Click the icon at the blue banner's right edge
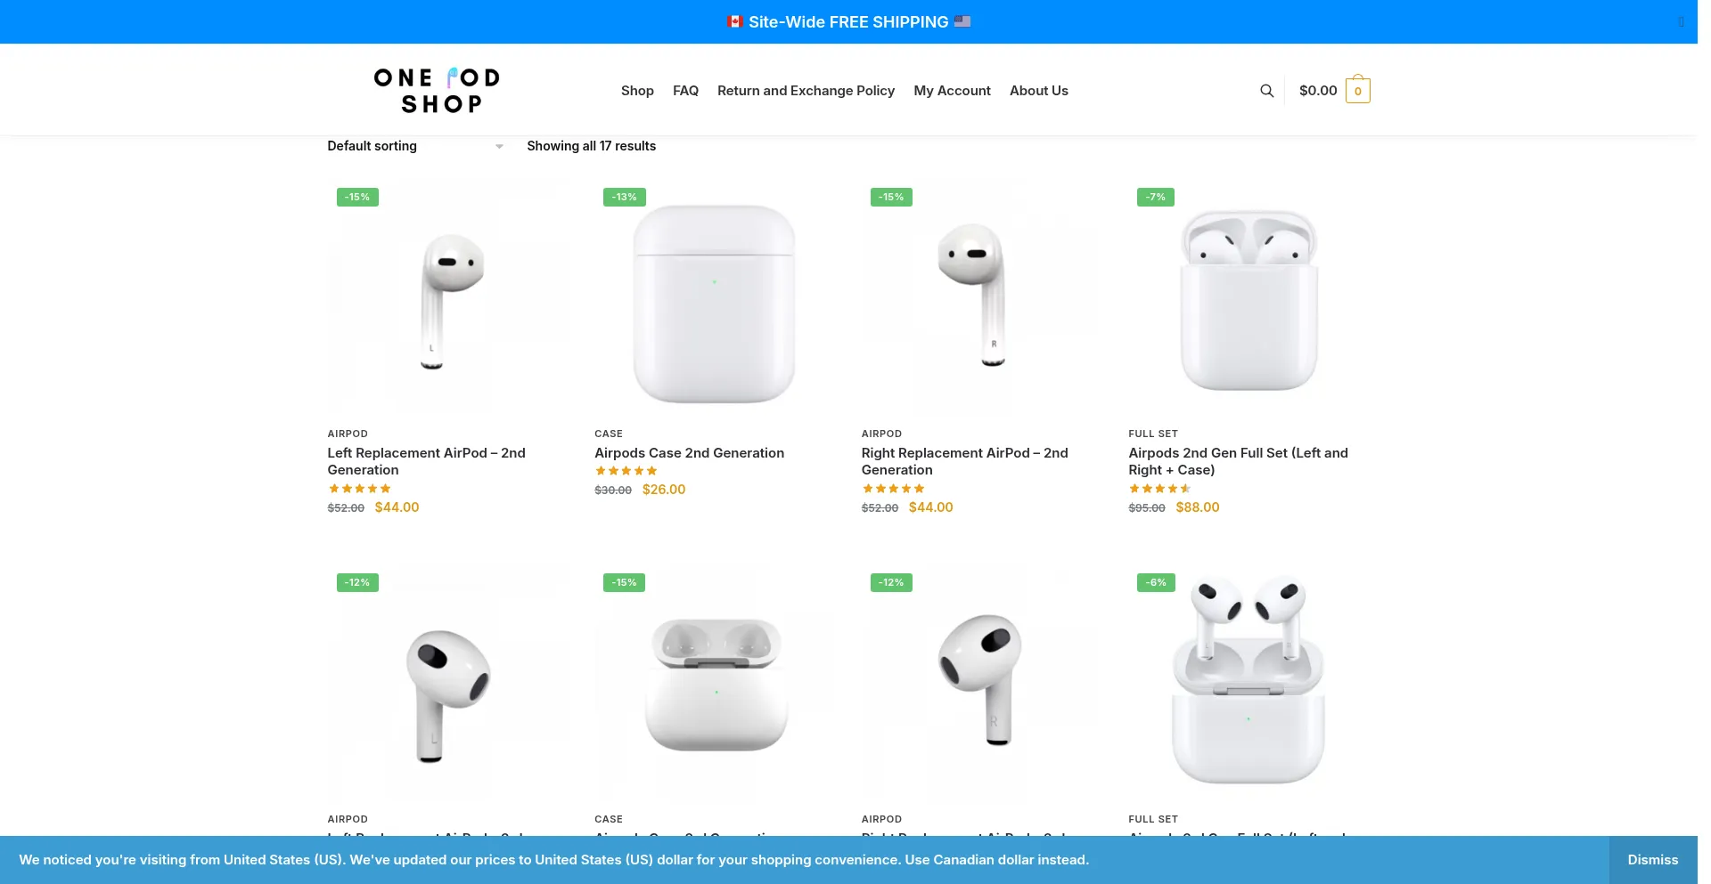 coord(1682,21)
